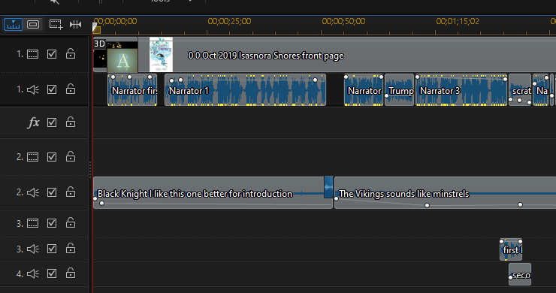Image resolution: width=556 pixels, height=293 pixels.
Task: Lock the fx effects track
Action: point(71,122)
